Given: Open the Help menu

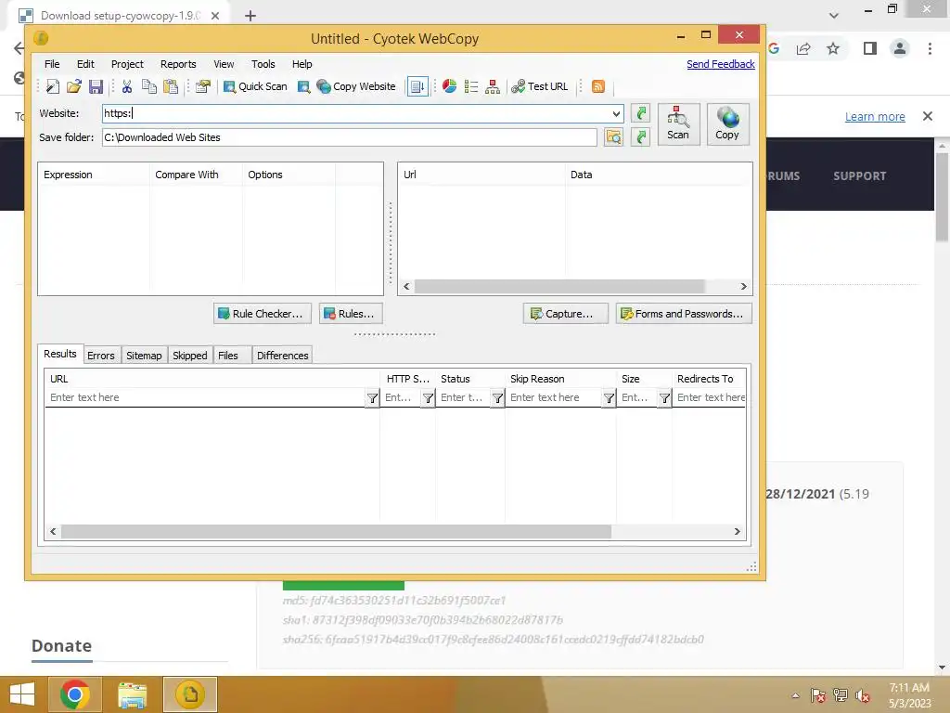Looking at the screenshot, I should [302, 64].
